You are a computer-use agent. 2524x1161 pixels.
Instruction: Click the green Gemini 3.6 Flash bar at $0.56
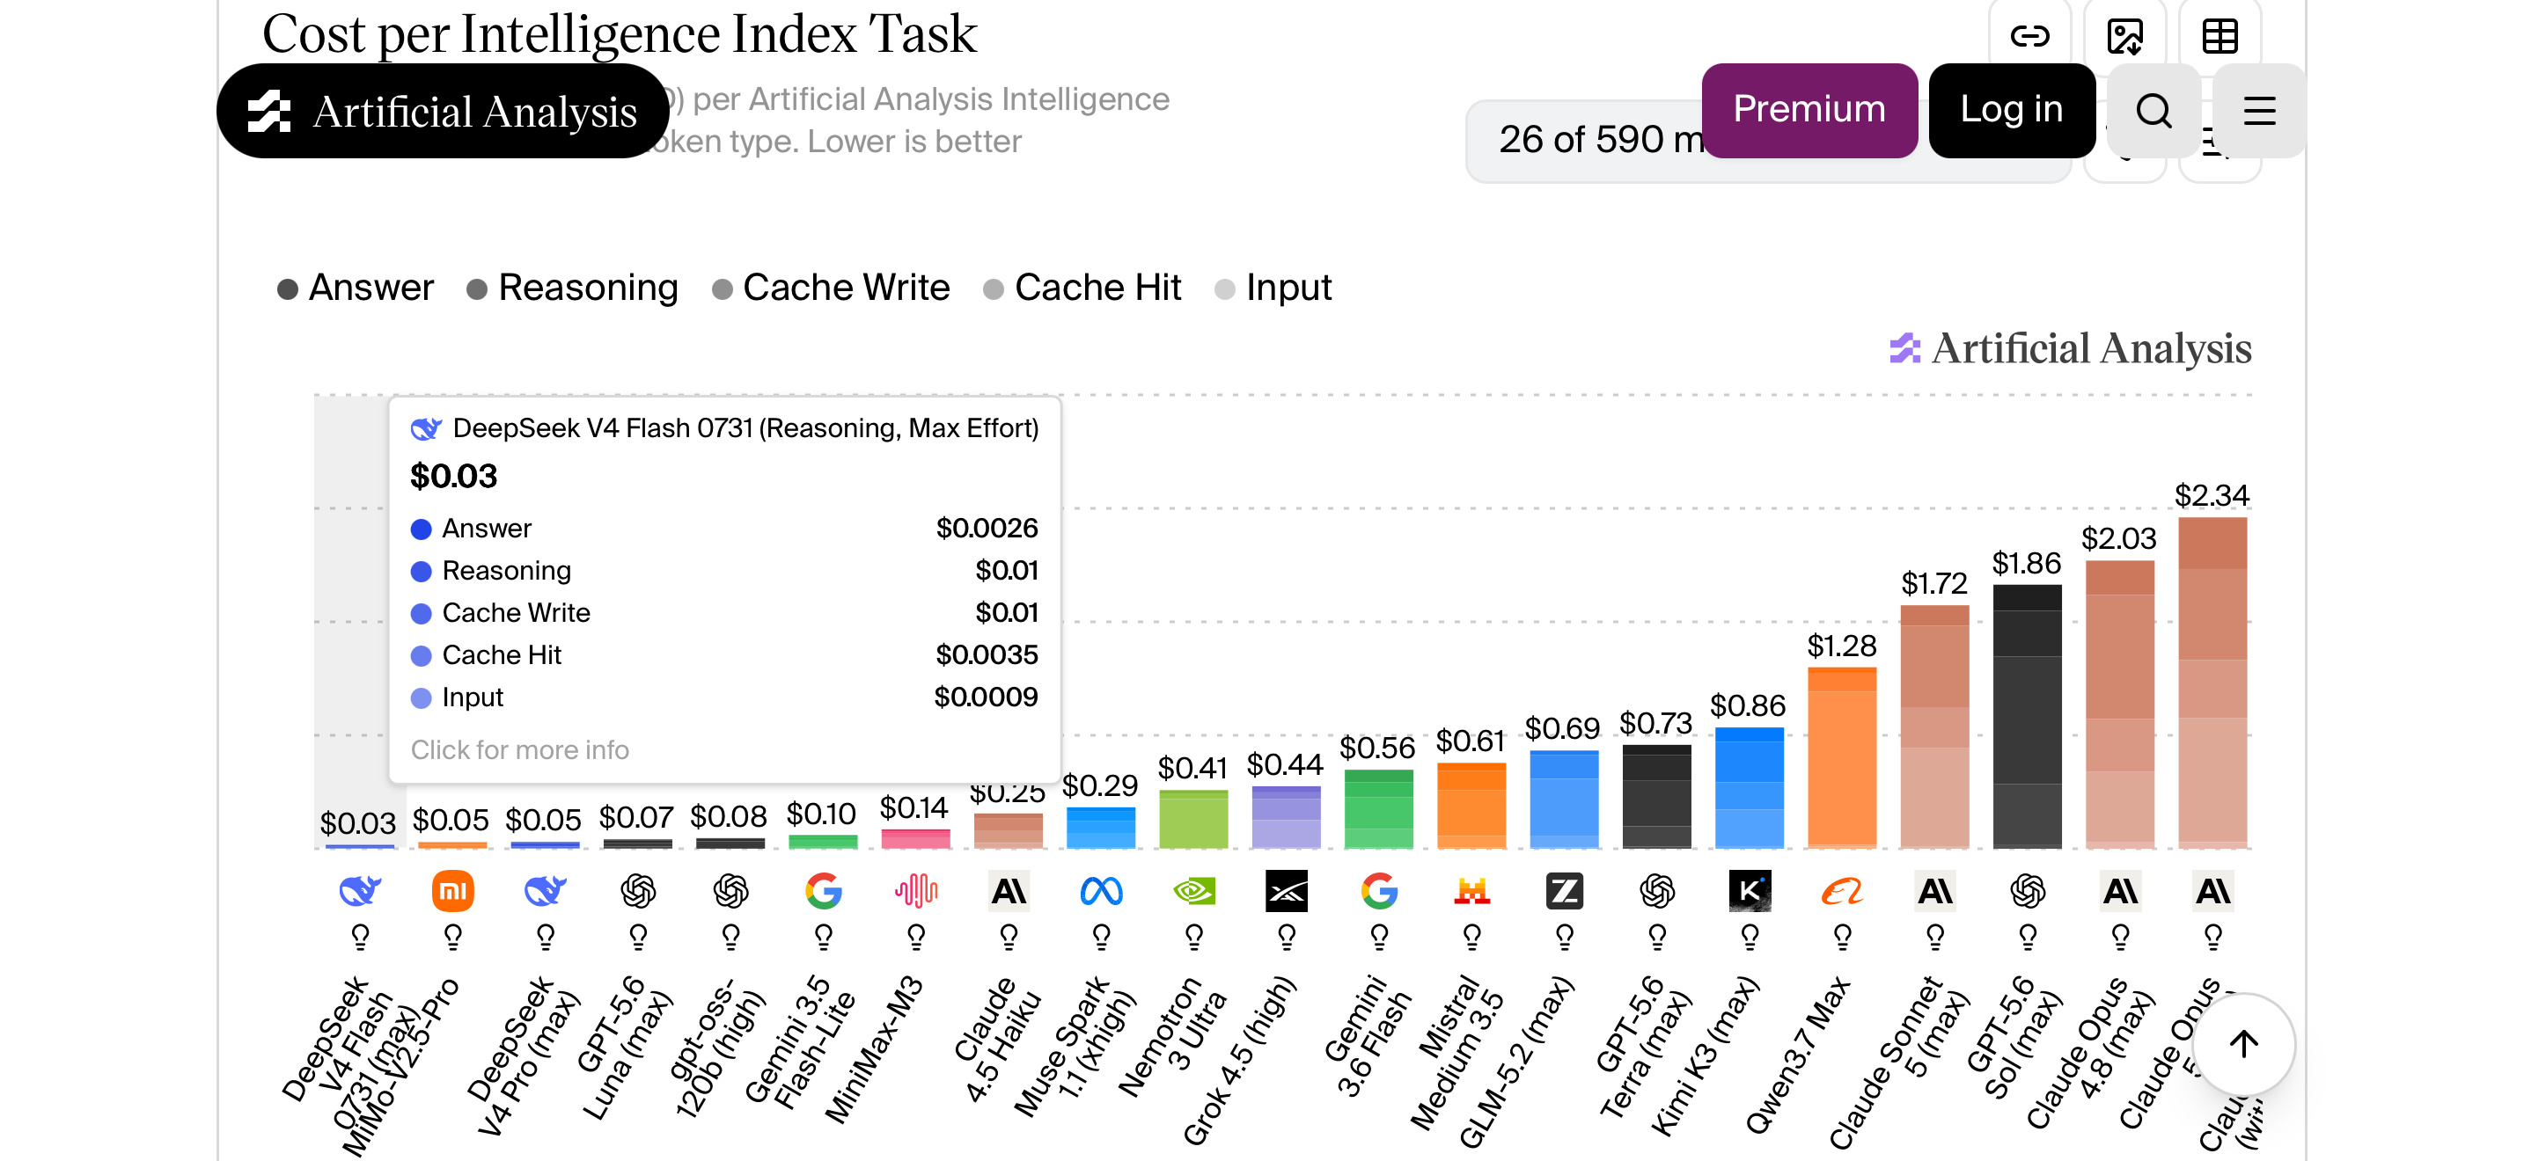click(1380, 808)
